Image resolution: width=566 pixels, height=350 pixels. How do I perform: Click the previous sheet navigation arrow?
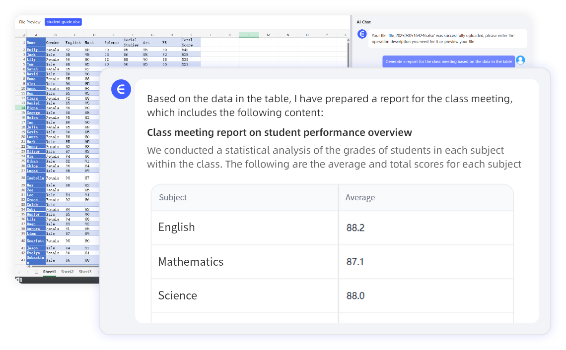19,272
